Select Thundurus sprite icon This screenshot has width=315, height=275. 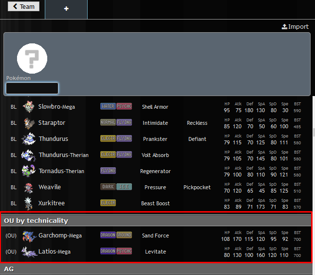pos(29,139)
